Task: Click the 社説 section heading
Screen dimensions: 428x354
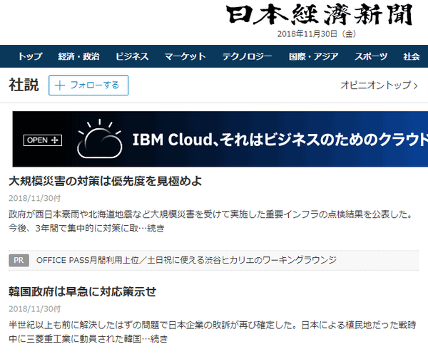Action: [24, 85]
